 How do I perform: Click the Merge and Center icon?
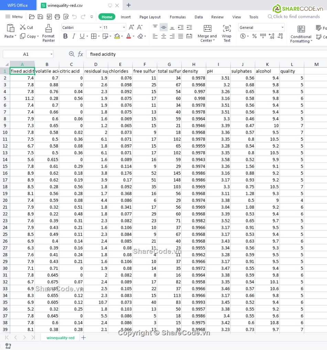pos(207,29)
